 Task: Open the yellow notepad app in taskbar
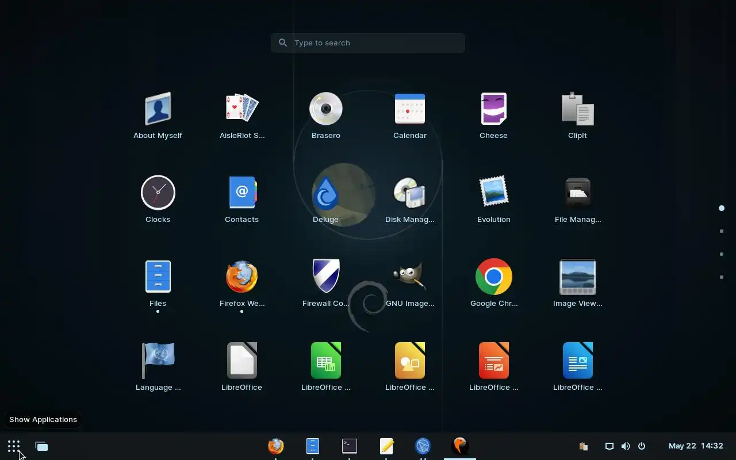[386, 446]
